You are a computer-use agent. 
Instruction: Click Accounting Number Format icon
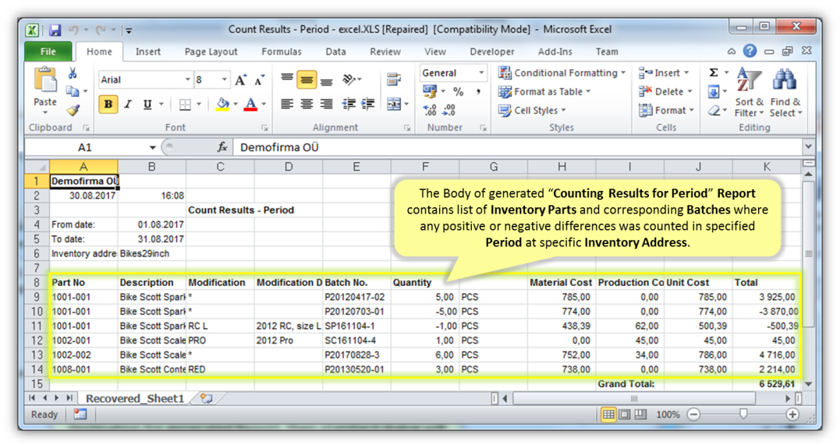[430, 91]
